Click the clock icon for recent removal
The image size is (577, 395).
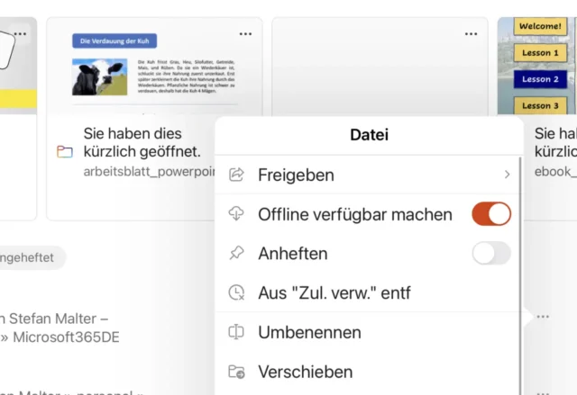[237, 292]
